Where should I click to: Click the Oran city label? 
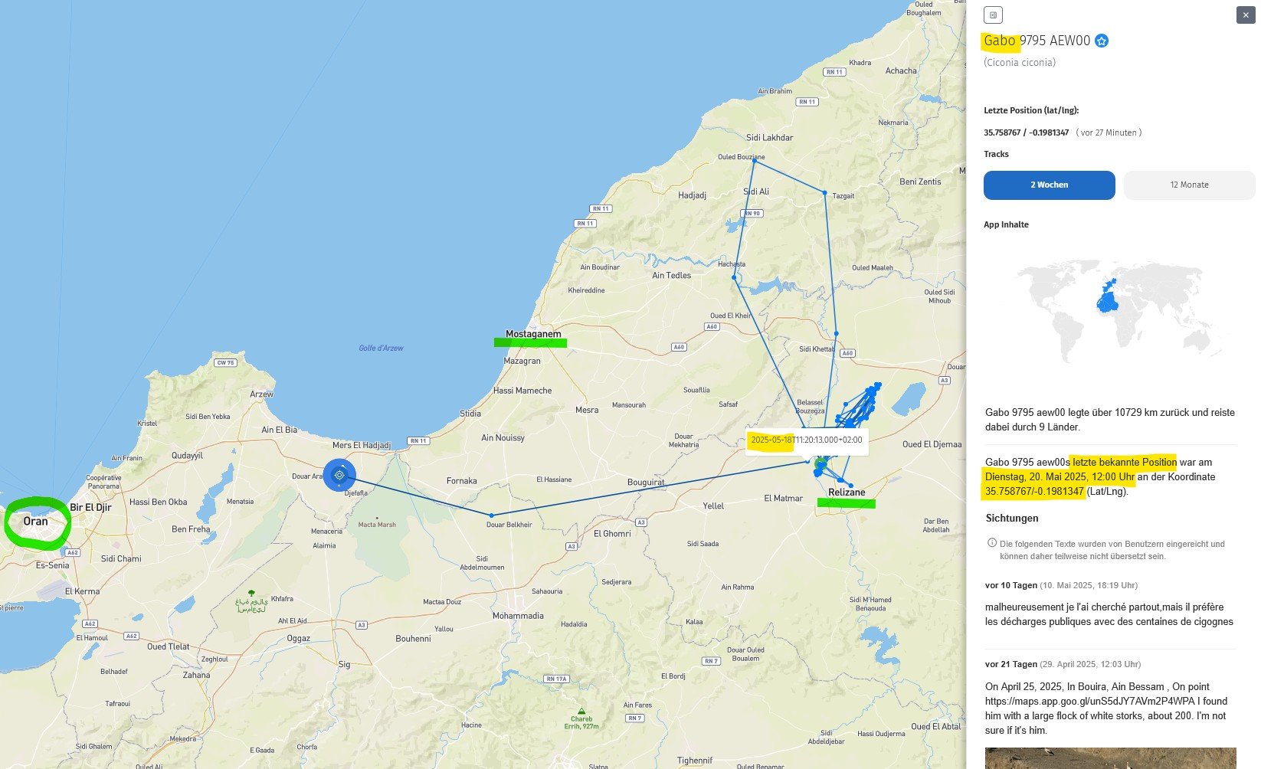coord(35,522)
